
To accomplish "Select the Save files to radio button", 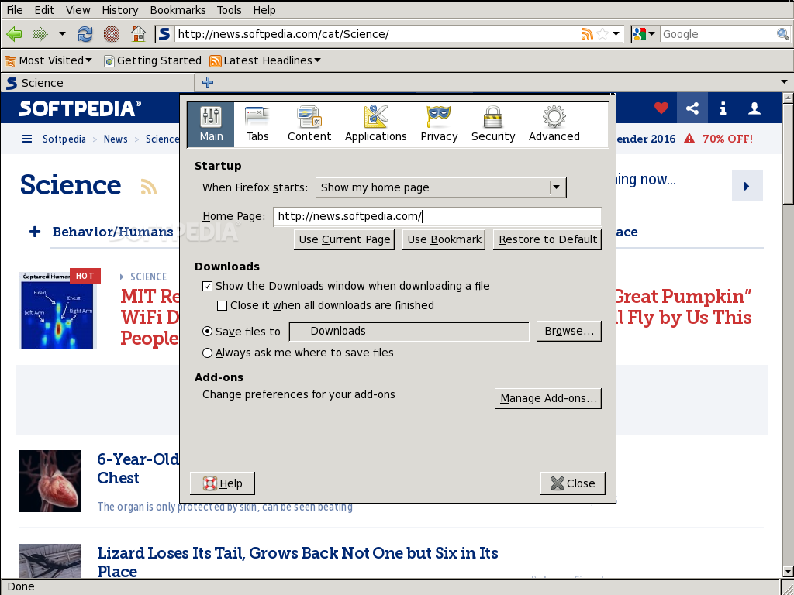I will click(x=207, y=332).
